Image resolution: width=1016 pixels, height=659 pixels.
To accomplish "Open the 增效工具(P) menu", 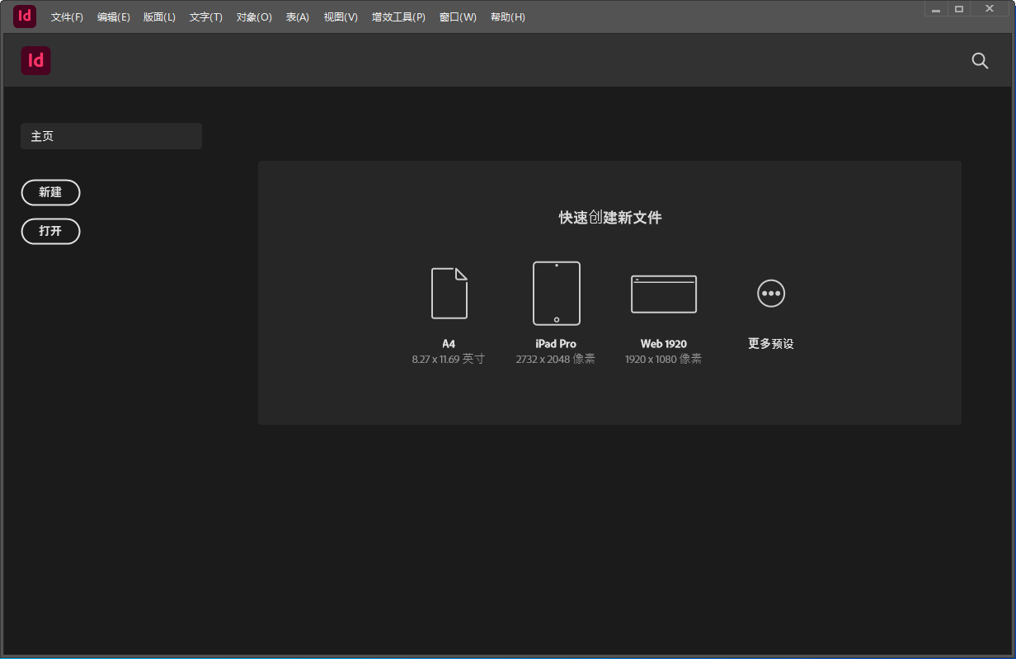I will tap(398, 17).
